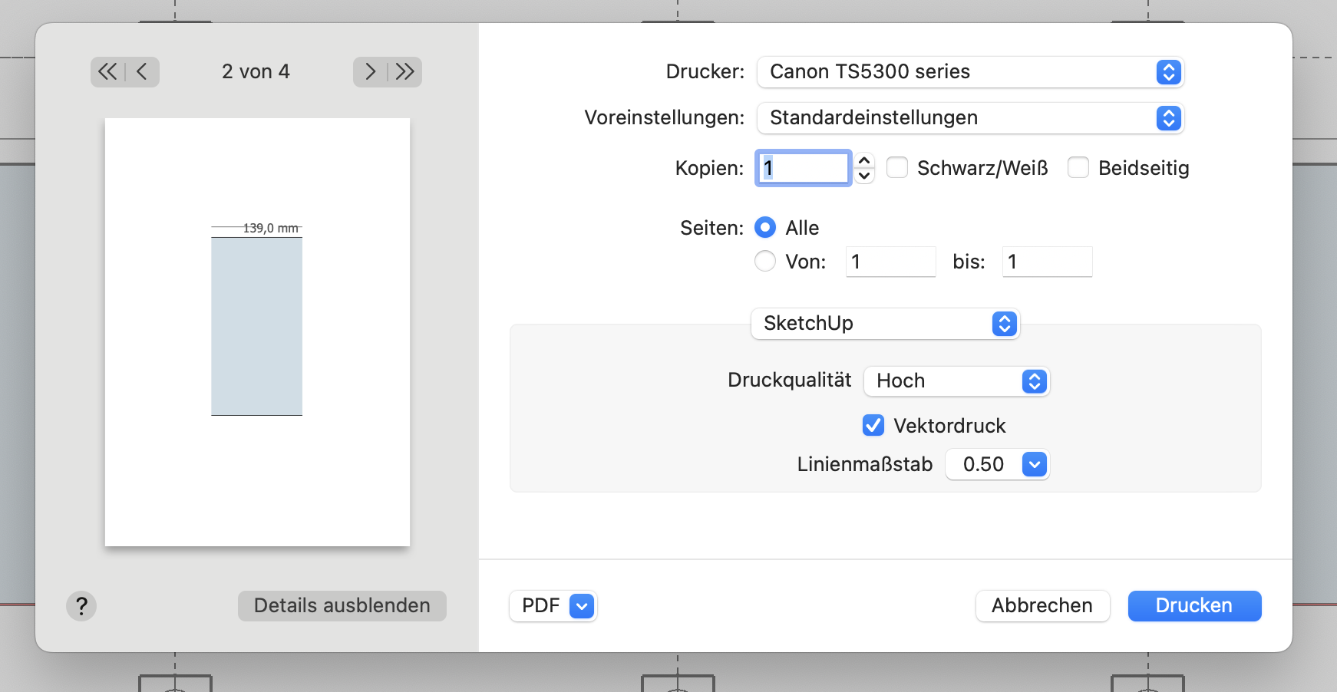
Task: Open the Drucker printer dropdown
Action: (970, 72)
